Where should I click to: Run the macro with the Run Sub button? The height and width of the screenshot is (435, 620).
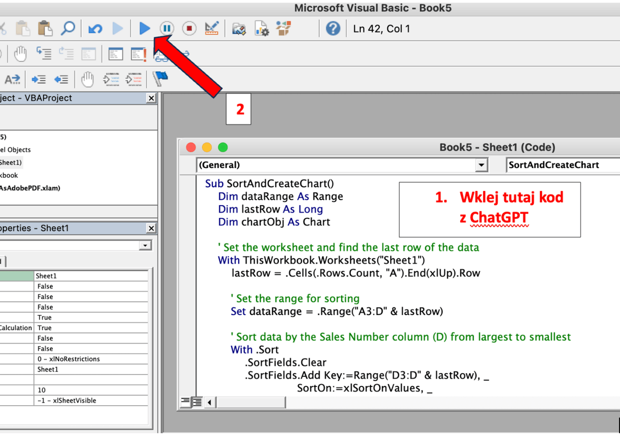click(x=144, y=29)
